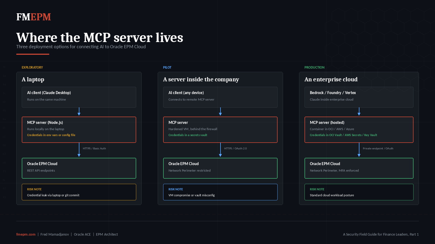Image resolution: width=435 pixels, height=244 pixels.
Task: Select the AI client (any device) card
Action: coord(220,97)
